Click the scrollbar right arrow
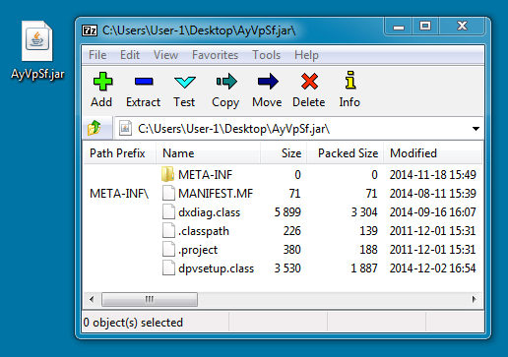Screen dimensions: 508x357 tap(474, 299)
